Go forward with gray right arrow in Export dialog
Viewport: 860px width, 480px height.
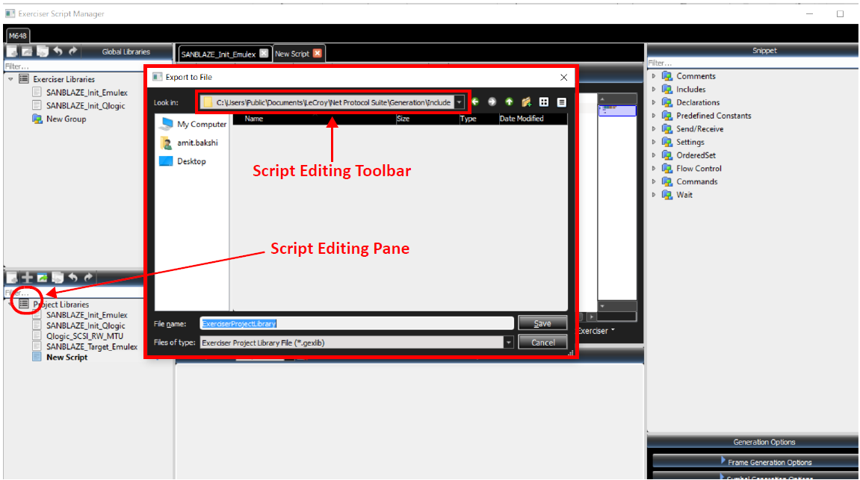[492, 102]
